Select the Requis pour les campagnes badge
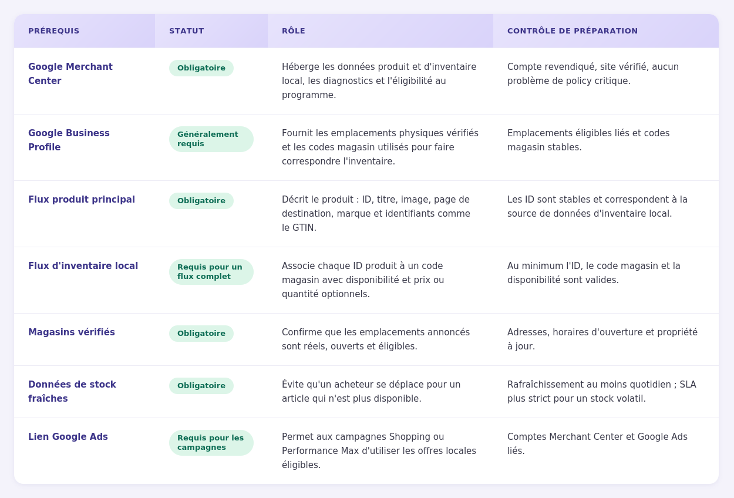734x498 pixels. [x=211, y=443]
